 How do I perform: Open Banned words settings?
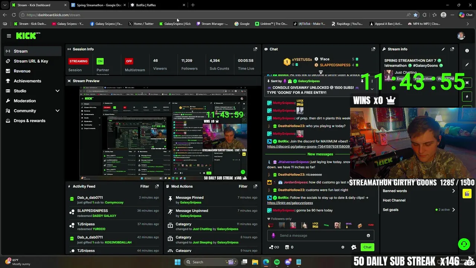pyautogui.click(x=419, y=191)
